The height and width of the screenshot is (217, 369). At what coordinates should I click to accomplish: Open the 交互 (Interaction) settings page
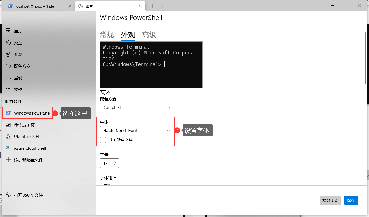(x=49, y=43)
